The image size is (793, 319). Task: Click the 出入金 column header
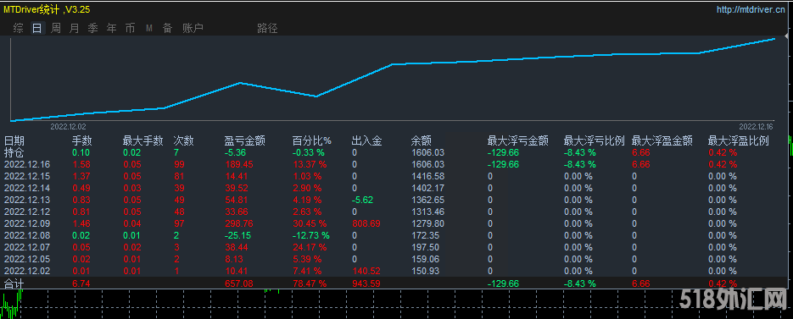pyautogui.click(x=366, y=140)
